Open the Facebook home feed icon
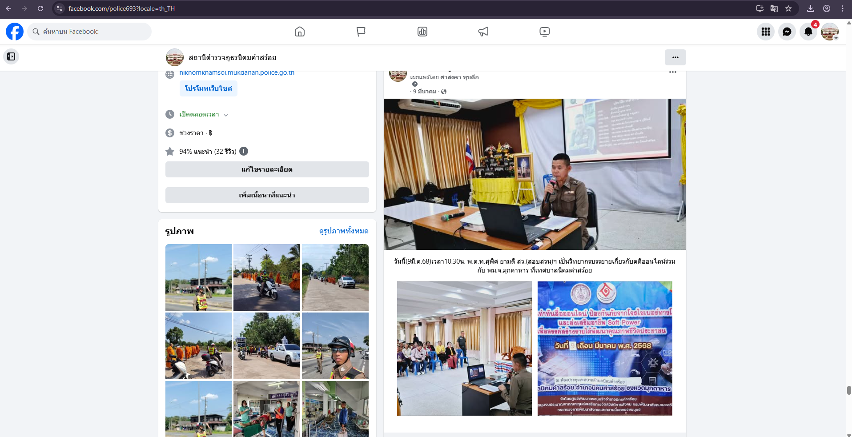This screenshot has height=437, width=852. click(x=300, y=32)
